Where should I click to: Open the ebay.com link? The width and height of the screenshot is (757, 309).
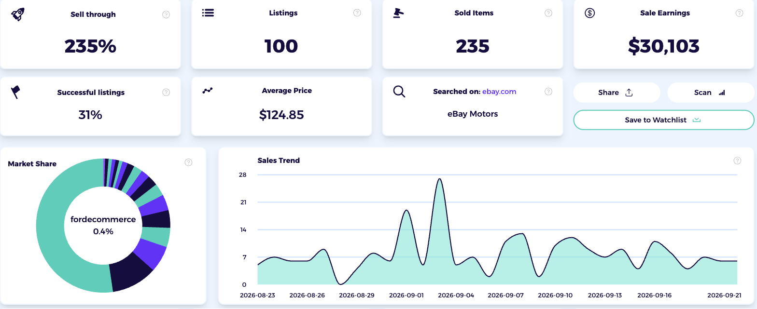click(499, 92)
